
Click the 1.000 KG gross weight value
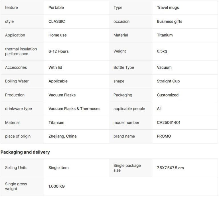coord(56,186)
